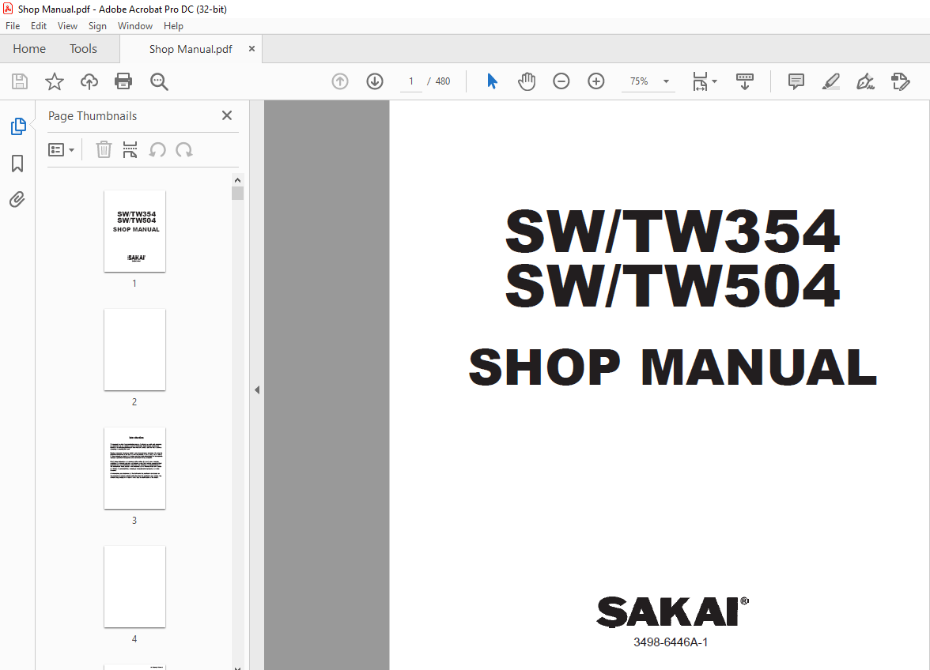Screen dimensions: 930x670
Task: Open the Bookmarks panel icon
Action: [17, 164]
